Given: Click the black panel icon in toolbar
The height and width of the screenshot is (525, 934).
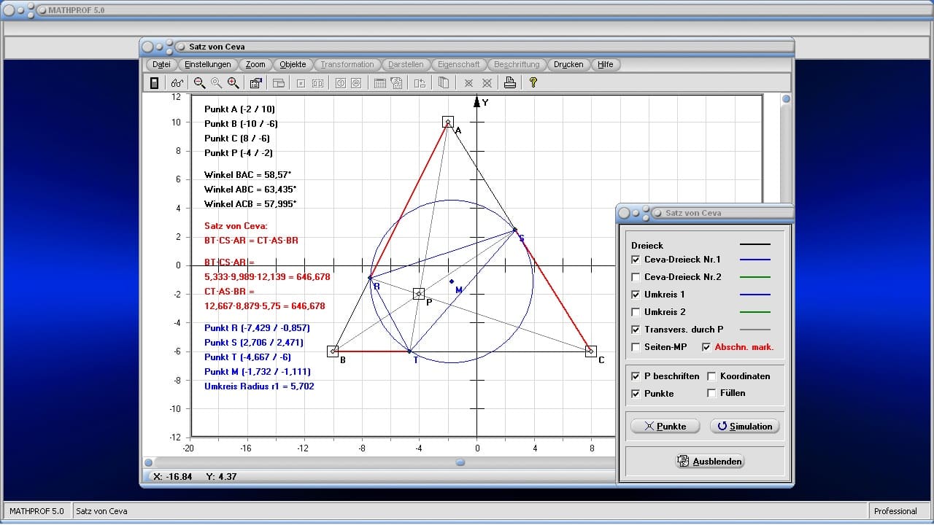Looking at the screenshot, I should [154, 83].
